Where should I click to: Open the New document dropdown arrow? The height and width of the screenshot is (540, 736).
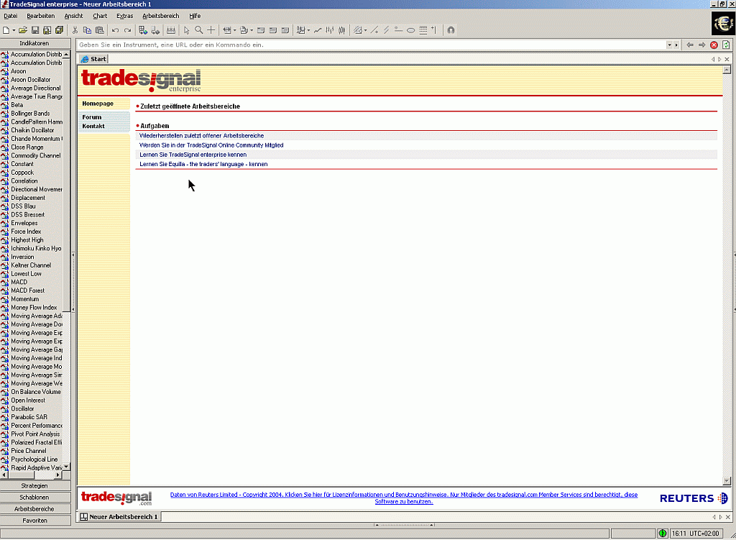tap(14, 30)
